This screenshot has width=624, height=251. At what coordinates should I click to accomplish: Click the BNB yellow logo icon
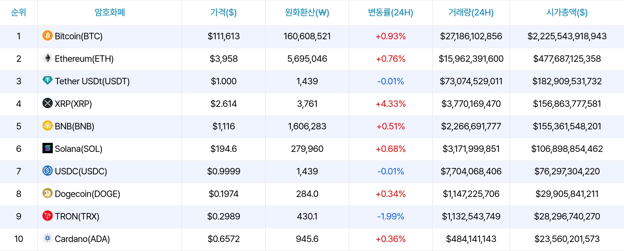pos(48,126)
